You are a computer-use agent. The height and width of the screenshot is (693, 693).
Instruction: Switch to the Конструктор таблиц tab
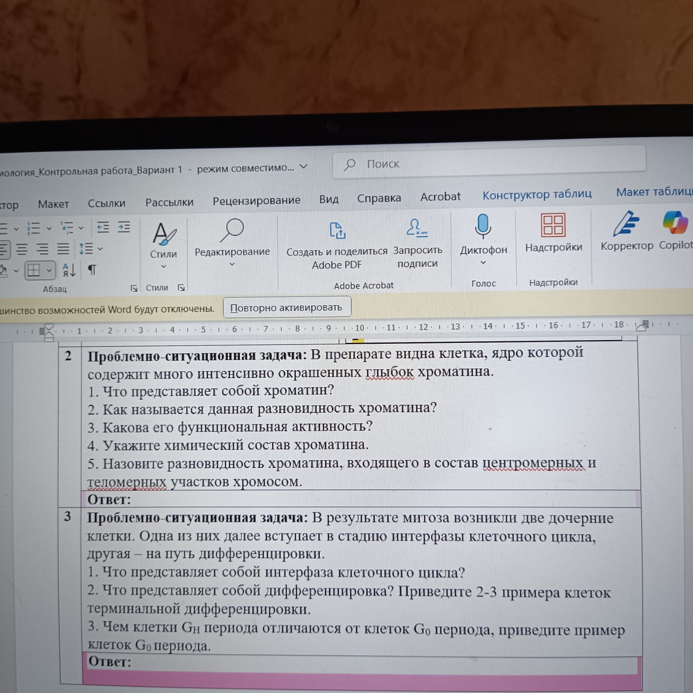point(538,194)
